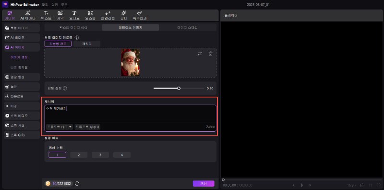Click the prompt generator button

coord(87,127)
